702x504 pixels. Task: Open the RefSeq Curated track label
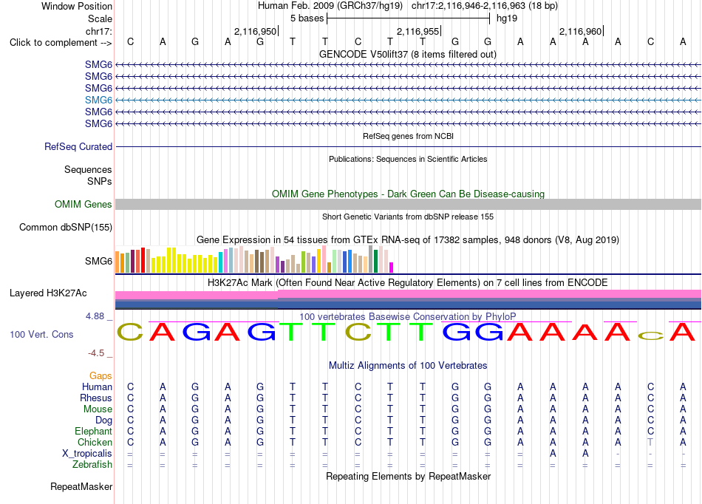tap(78, 146)
